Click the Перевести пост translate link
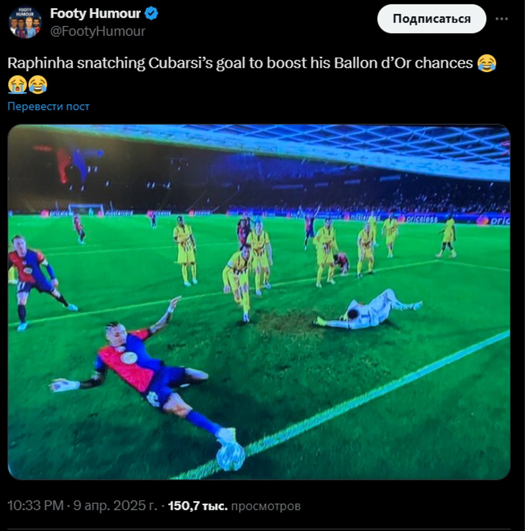This screenshot has width=525, height=531. point(48,106)
